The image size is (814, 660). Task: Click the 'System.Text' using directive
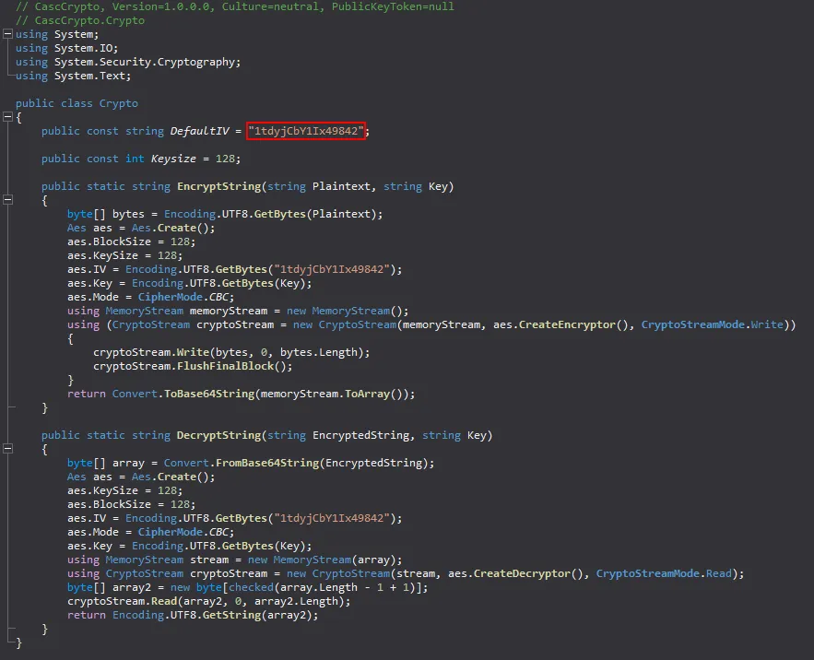tap(89, 76)
